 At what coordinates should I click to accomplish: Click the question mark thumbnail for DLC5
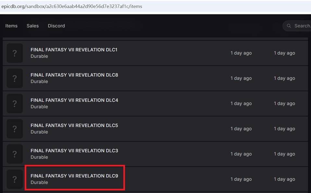click(15, 129)
